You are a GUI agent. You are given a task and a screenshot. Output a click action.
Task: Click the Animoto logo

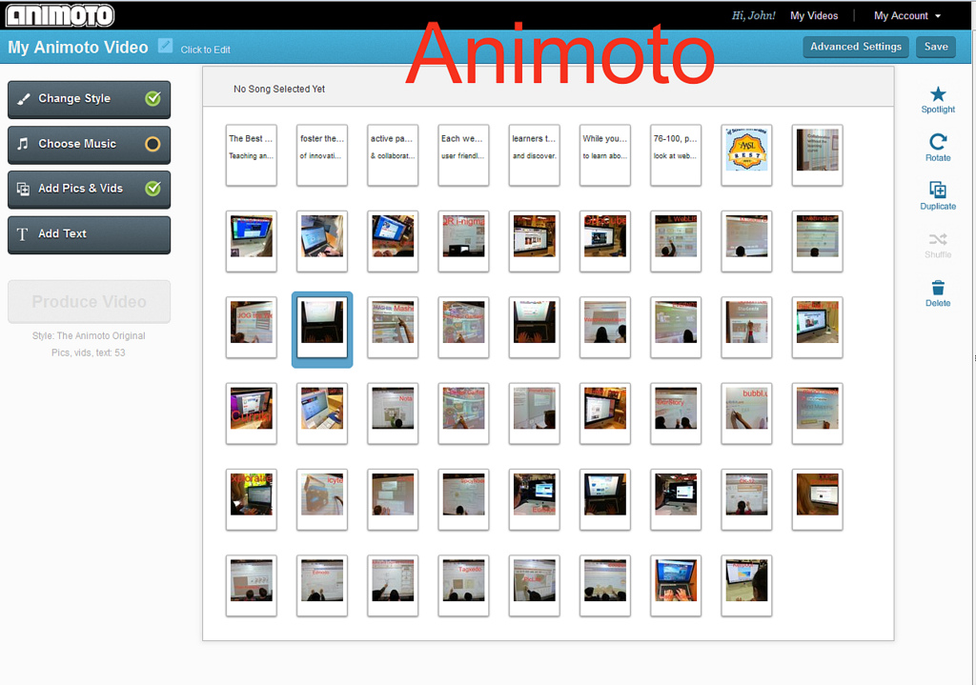(x=60, y=15)
